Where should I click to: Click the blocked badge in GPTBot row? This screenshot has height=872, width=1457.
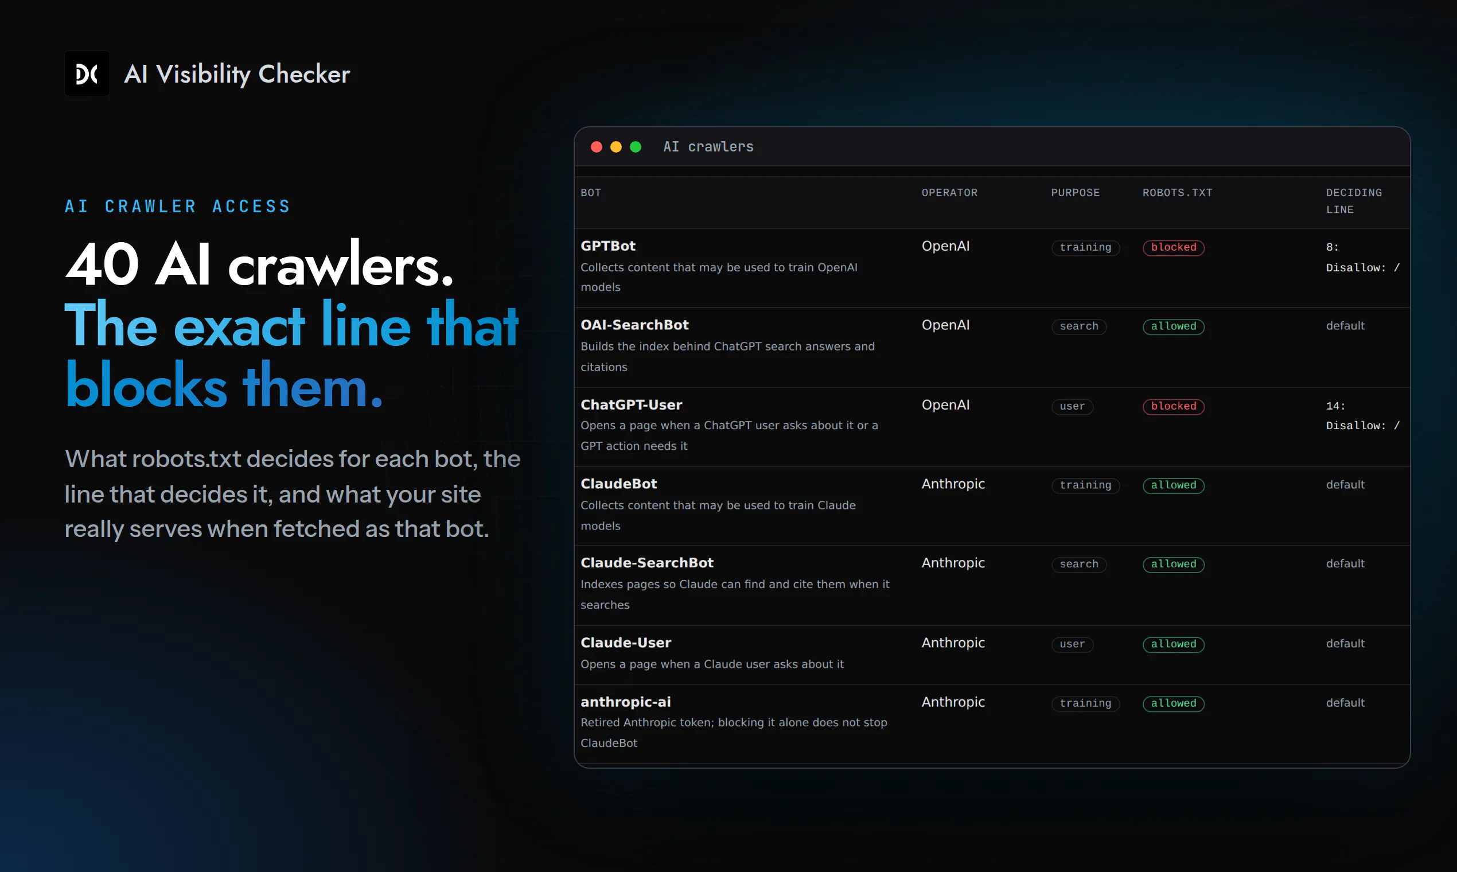[x=1173, y=247]
